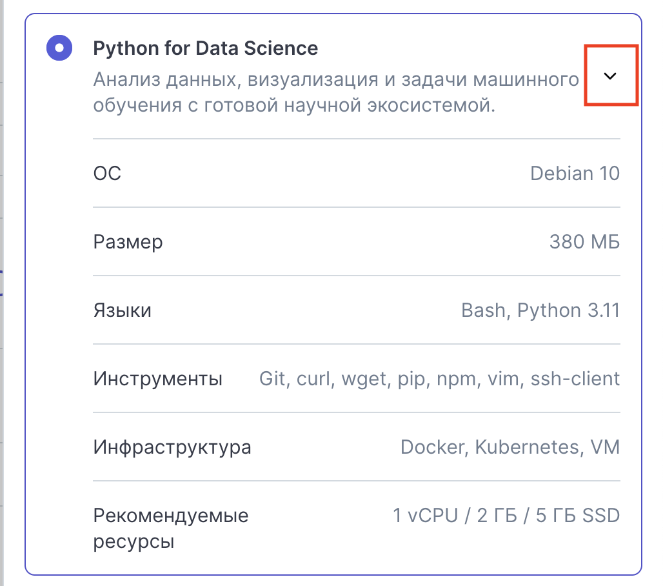Click the Python for Data Science title
Screen dimensions: 663x586
[x=205, y=48]
